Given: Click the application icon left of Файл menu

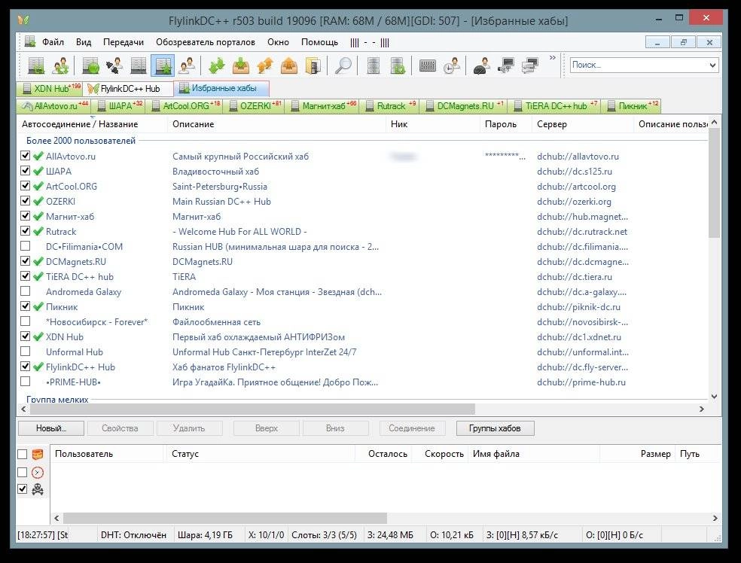Looking at the screenshot, I should (30, 41).
